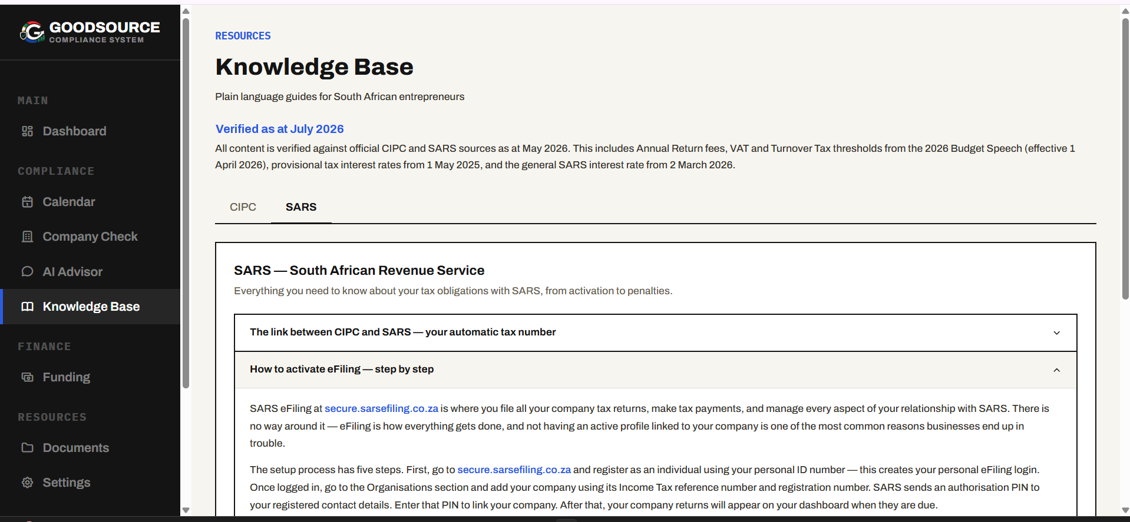Collapse the eFiling activation section
The width and height of the screenshot is (1130, 522).
(655, 370)
